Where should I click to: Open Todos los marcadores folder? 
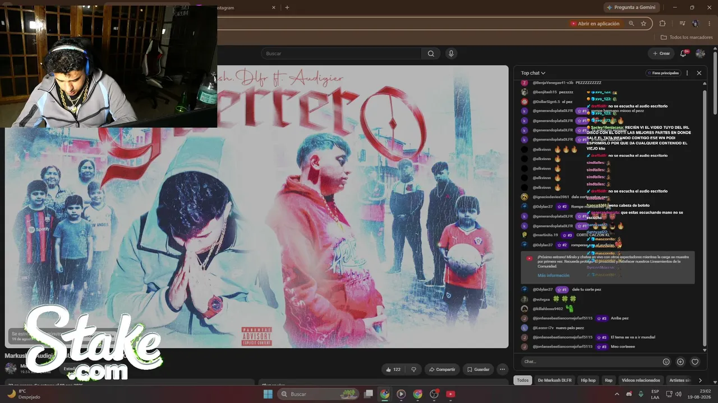click(687, 38)
